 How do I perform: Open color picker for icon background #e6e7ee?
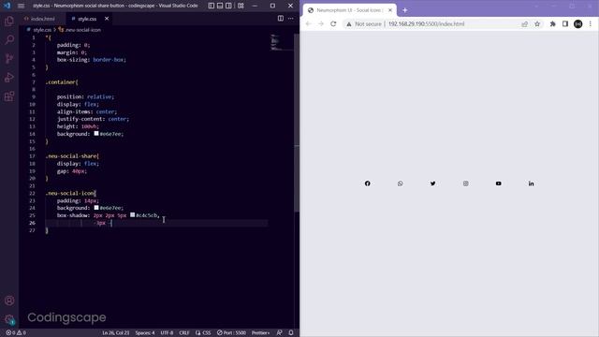tap(96, 208)
